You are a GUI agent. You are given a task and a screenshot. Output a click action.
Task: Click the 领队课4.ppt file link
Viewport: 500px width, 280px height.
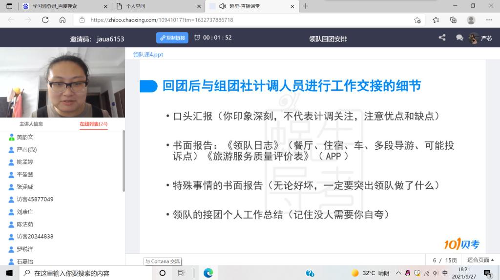[148, 55]
